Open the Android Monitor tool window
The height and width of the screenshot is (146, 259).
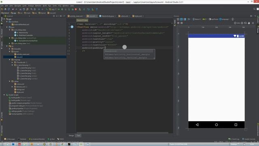click(x=37, y=139)
